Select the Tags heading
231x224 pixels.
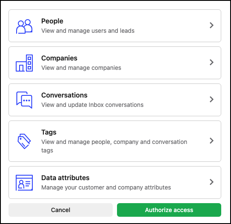coord(49,132)
